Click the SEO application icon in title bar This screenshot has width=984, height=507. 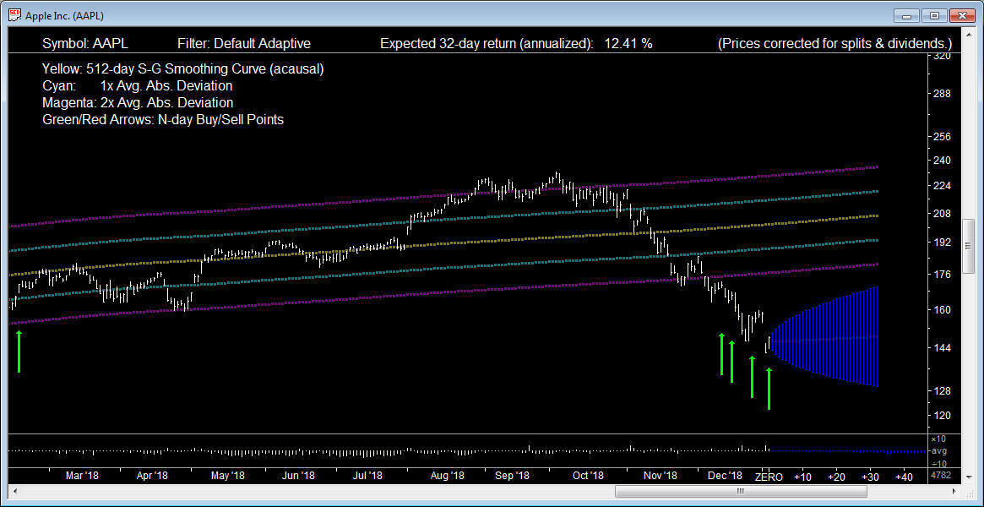pyautogui.click(x=15, y=15)
